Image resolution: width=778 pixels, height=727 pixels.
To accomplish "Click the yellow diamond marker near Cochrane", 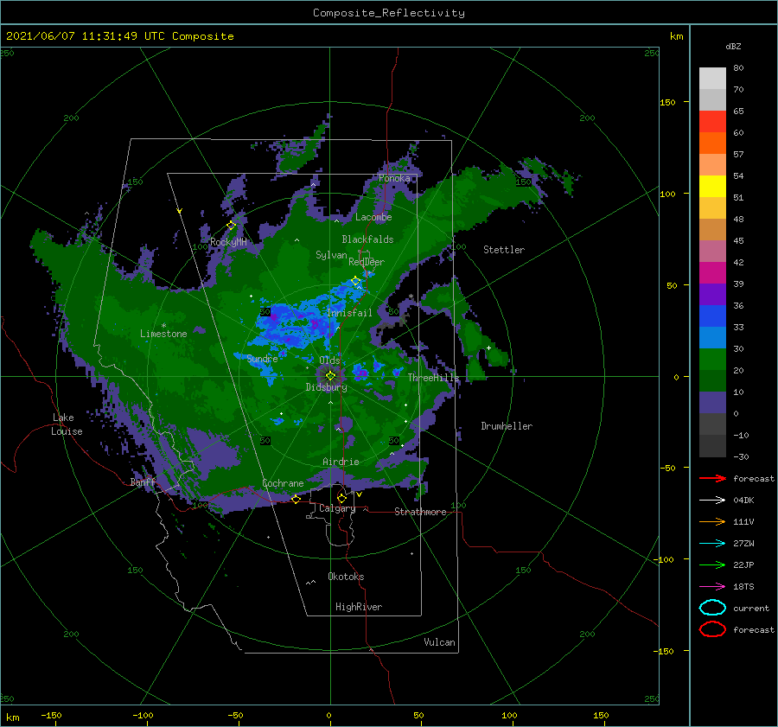I will click(296, 499).
